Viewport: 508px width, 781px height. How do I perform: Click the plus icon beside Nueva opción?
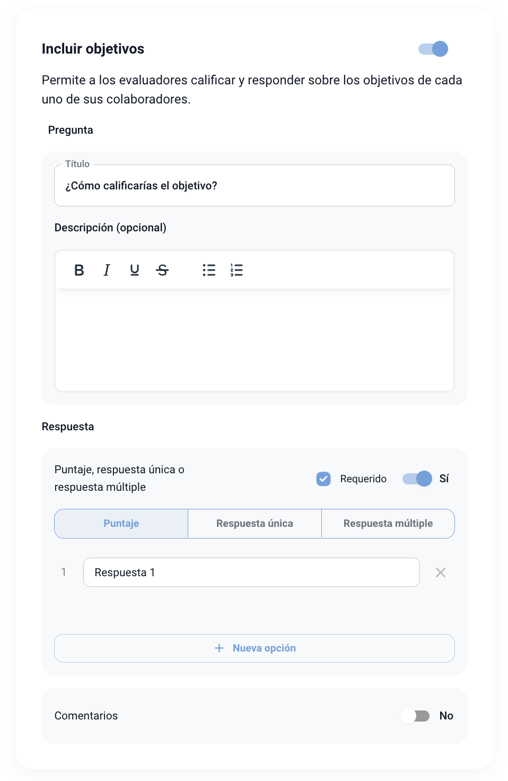pos(219,648)
